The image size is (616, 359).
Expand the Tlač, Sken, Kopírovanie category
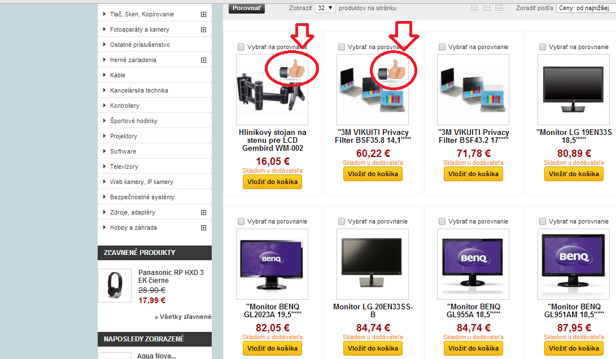203,14
